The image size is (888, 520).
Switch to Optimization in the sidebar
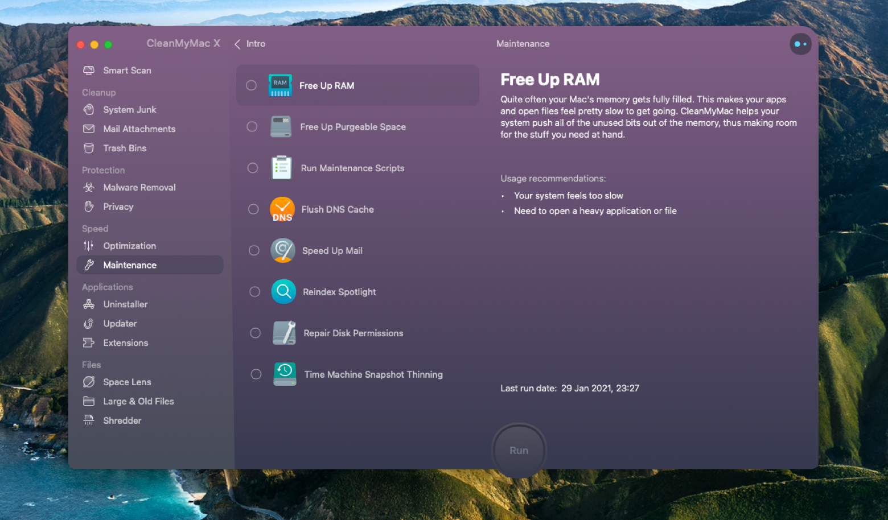(150, 246)
